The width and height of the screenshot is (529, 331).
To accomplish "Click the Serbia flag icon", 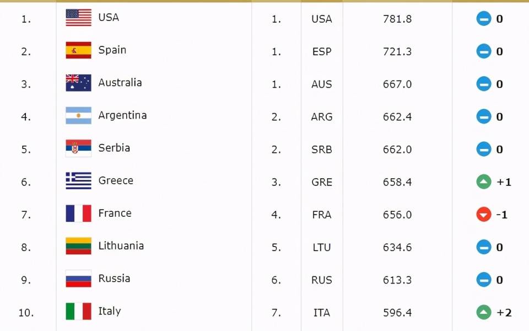I will click(78, 148).
